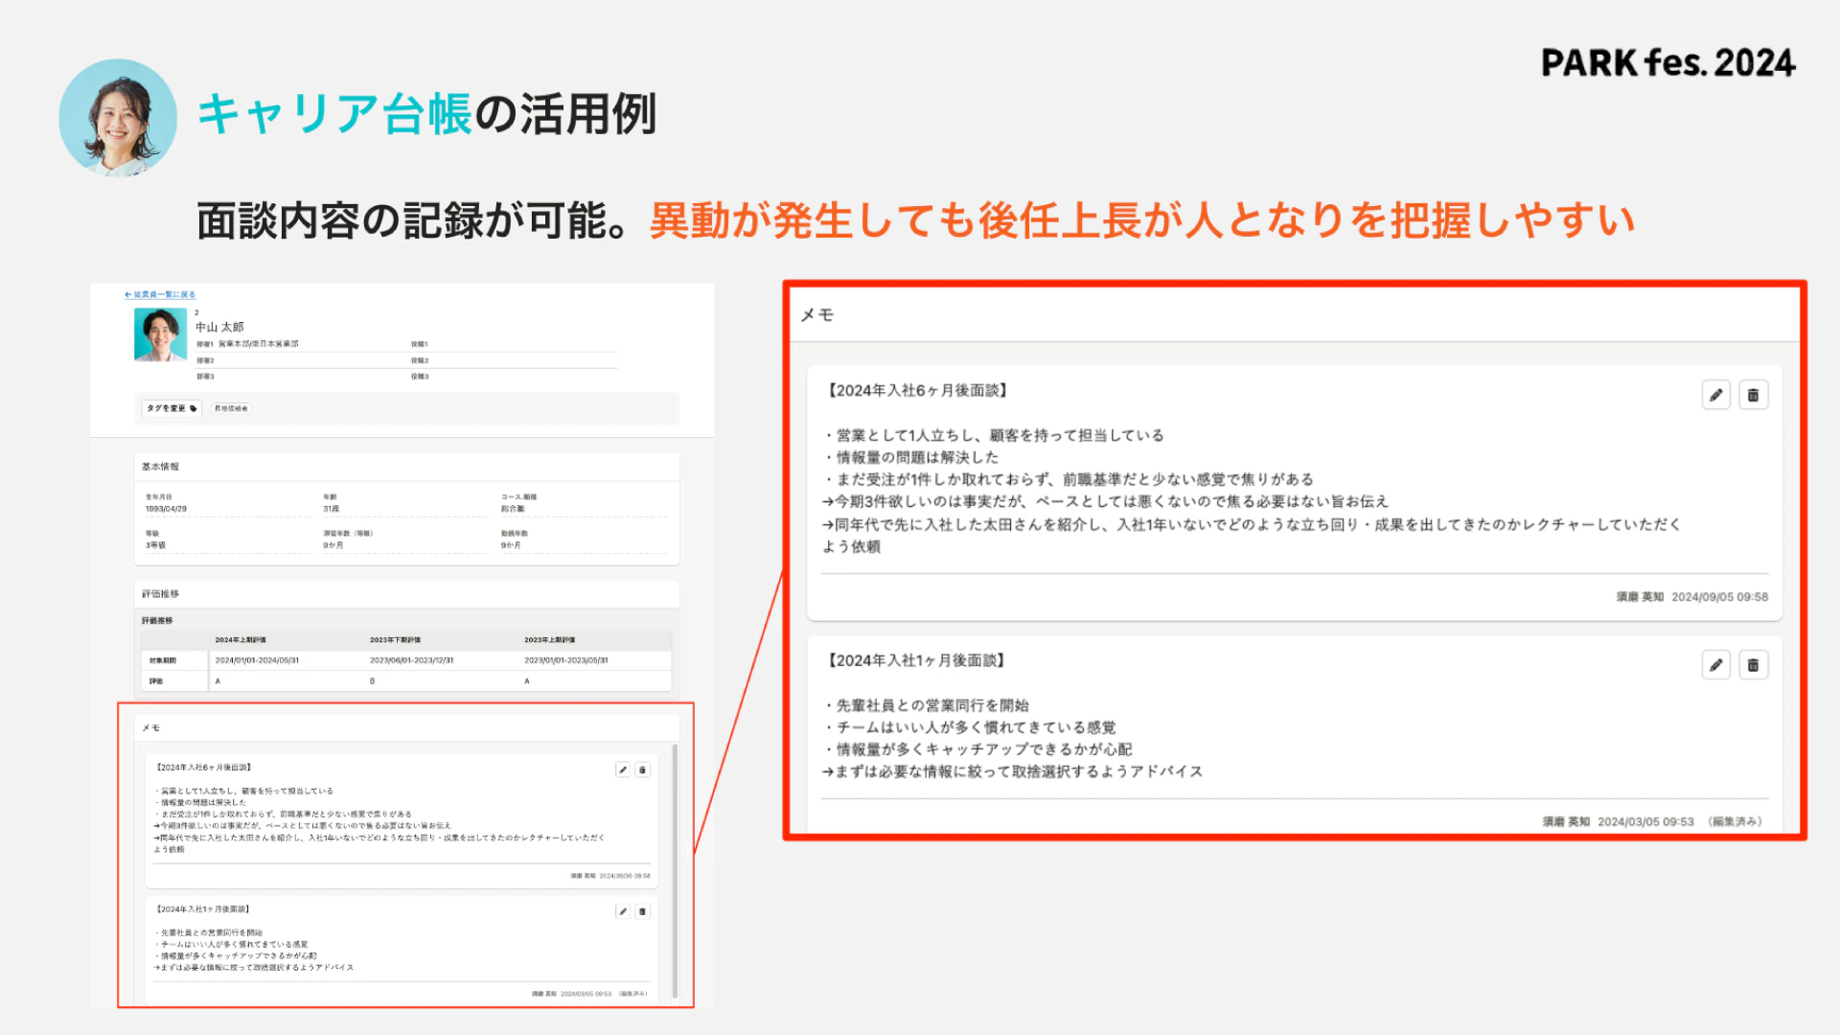Select the 評価推移 section header
This screenshot has width=1840, height=1035.
pos(160,594)
